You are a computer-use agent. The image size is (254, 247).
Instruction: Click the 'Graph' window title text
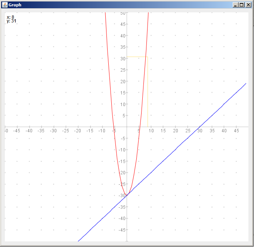tap(15, 5)
